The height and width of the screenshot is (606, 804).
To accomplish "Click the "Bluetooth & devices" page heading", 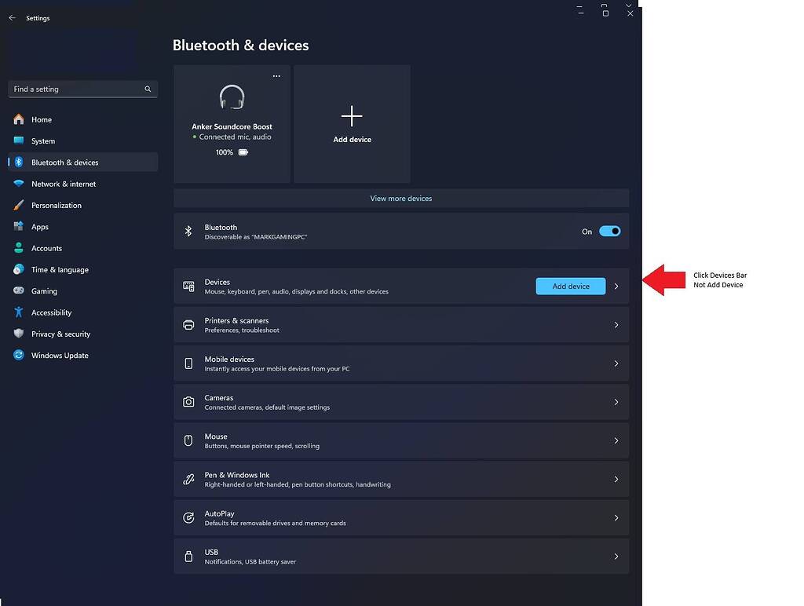I will (x=240, y=45).
